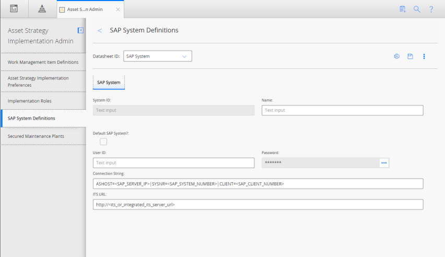Close the Asset S...n Admin tab
The height and width of the screenshot is (257, 445).
tap(118, 9)
